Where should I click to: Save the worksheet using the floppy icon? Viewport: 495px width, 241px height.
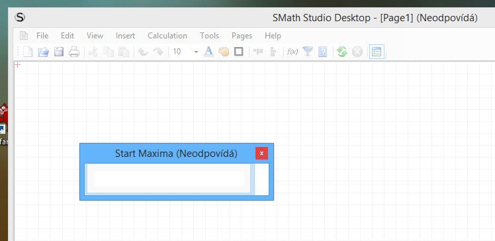59,52
